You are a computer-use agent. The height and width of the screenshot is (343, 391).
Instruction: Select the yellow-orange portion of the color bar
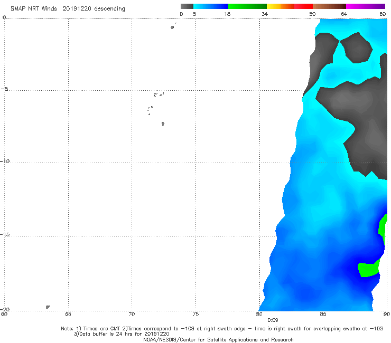click(280, 6)
